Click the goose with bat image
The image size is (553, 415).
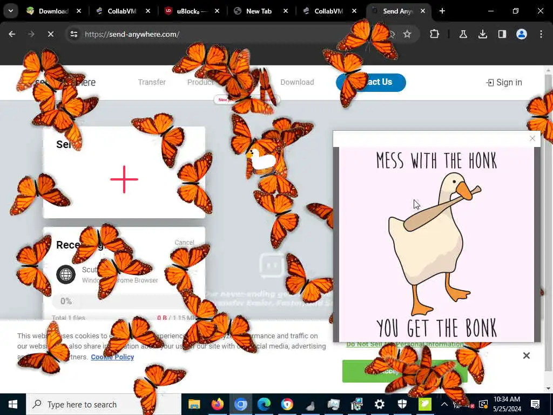click(436, 244)
